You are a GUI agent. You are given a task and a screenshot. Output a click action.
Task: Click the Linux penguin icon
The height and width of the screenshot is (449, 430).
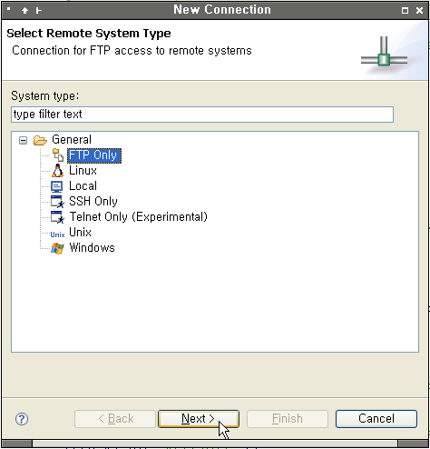pos(57,171)
